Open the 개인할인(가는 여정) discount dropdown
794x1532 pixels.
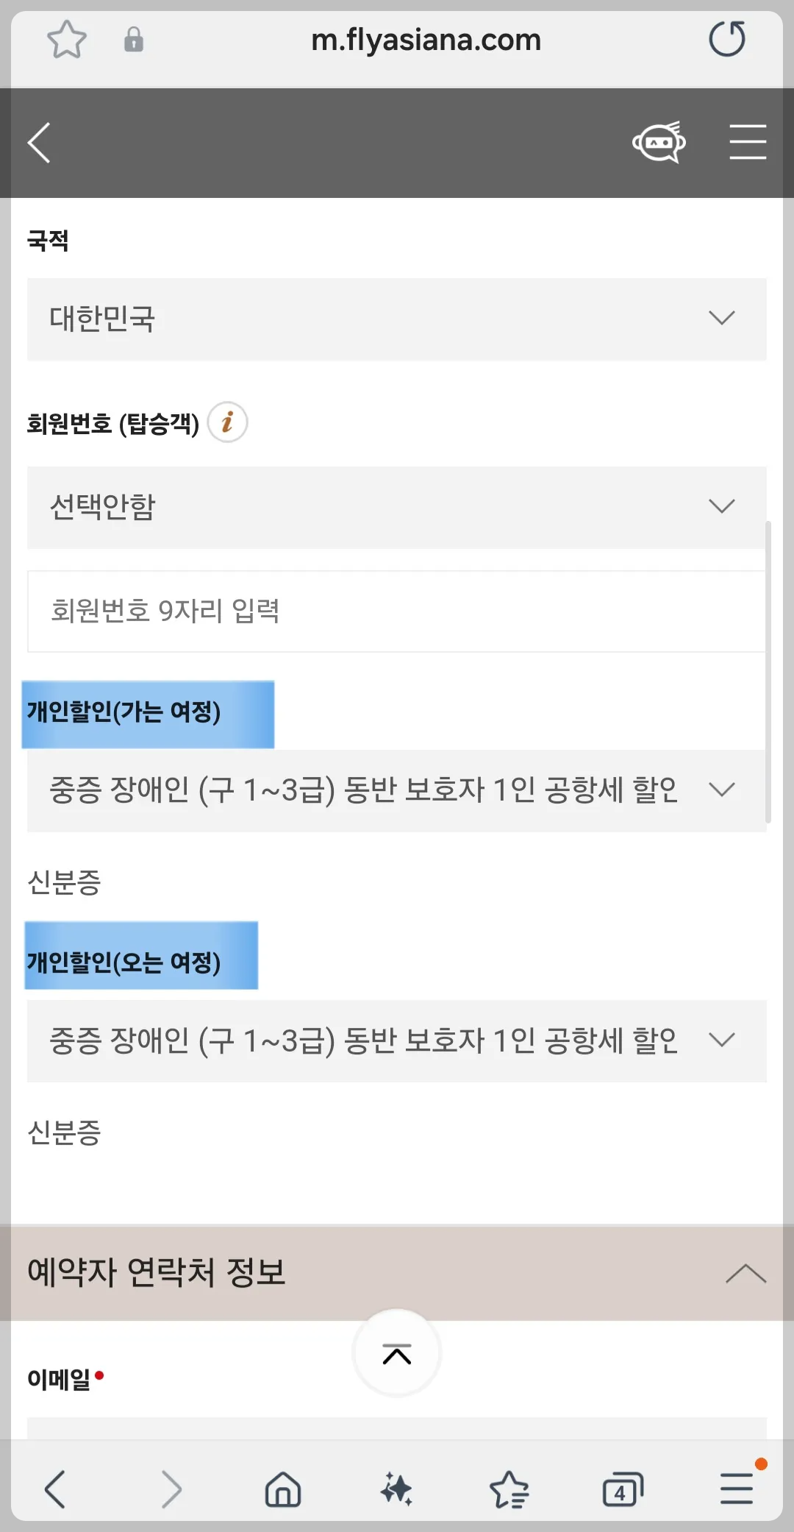point(397,790)
